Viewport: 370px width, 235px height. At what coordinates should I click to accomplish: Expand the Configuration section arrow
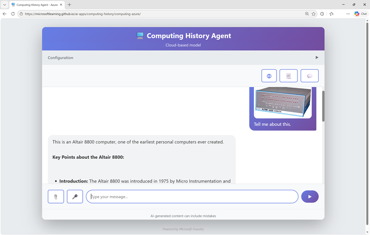point(317,57)
